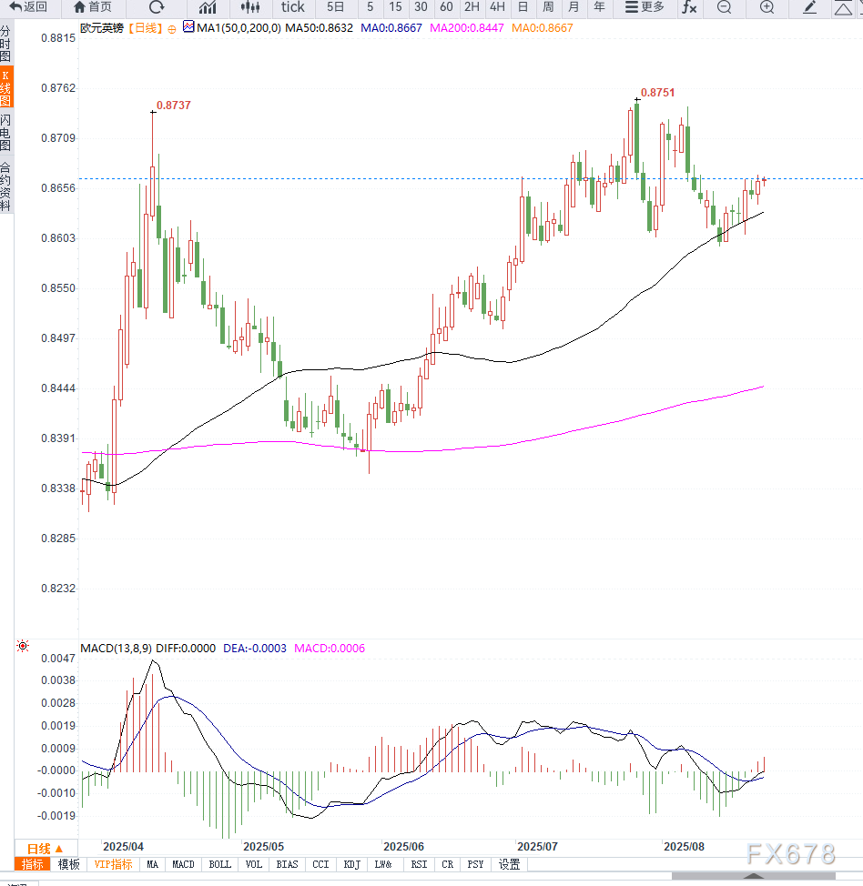Screen dimensions: 863x886
Task: Open MACD indicator settings sun icon
Action: 23,647
